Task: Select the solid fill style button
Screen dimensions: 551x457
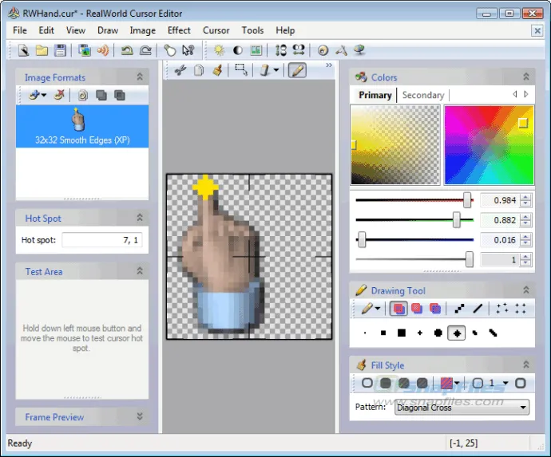Action: coord(386,384)
